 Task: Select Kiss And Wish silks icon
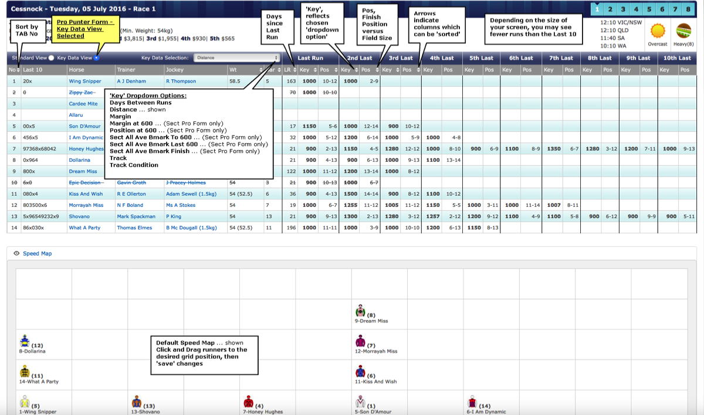361,372
